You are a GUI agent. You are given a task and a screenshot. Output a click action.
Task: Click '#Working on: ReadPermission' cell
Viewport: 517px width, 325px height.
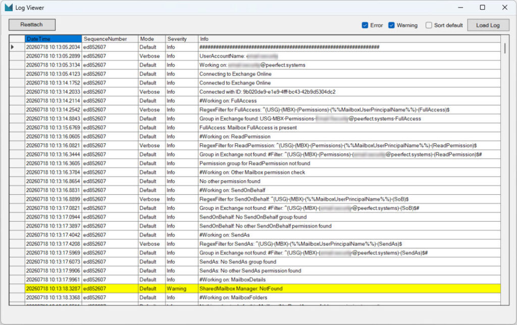point(349,137)
